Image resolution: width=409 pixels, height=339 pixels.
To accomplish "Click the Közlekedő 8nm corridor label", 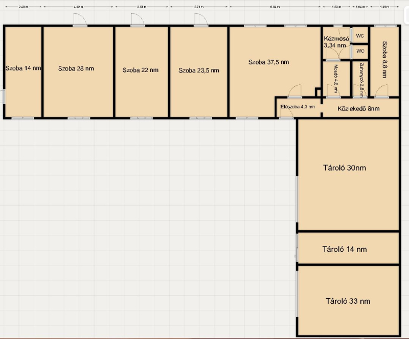I will coord(359,109).
